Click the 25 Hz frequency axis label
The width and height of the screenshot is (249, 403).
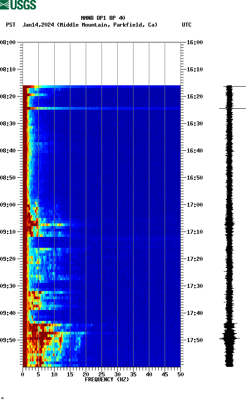pos(102,375)
